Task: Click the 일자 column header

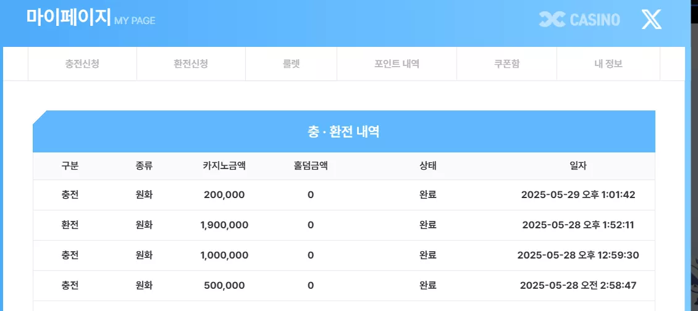Action: [x=578, y=167]
